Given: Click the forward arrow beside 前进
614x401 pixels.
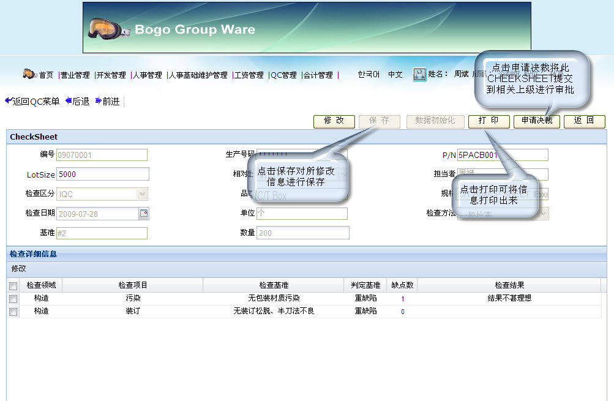Looking at the screenshot, I should coord(97,101).
